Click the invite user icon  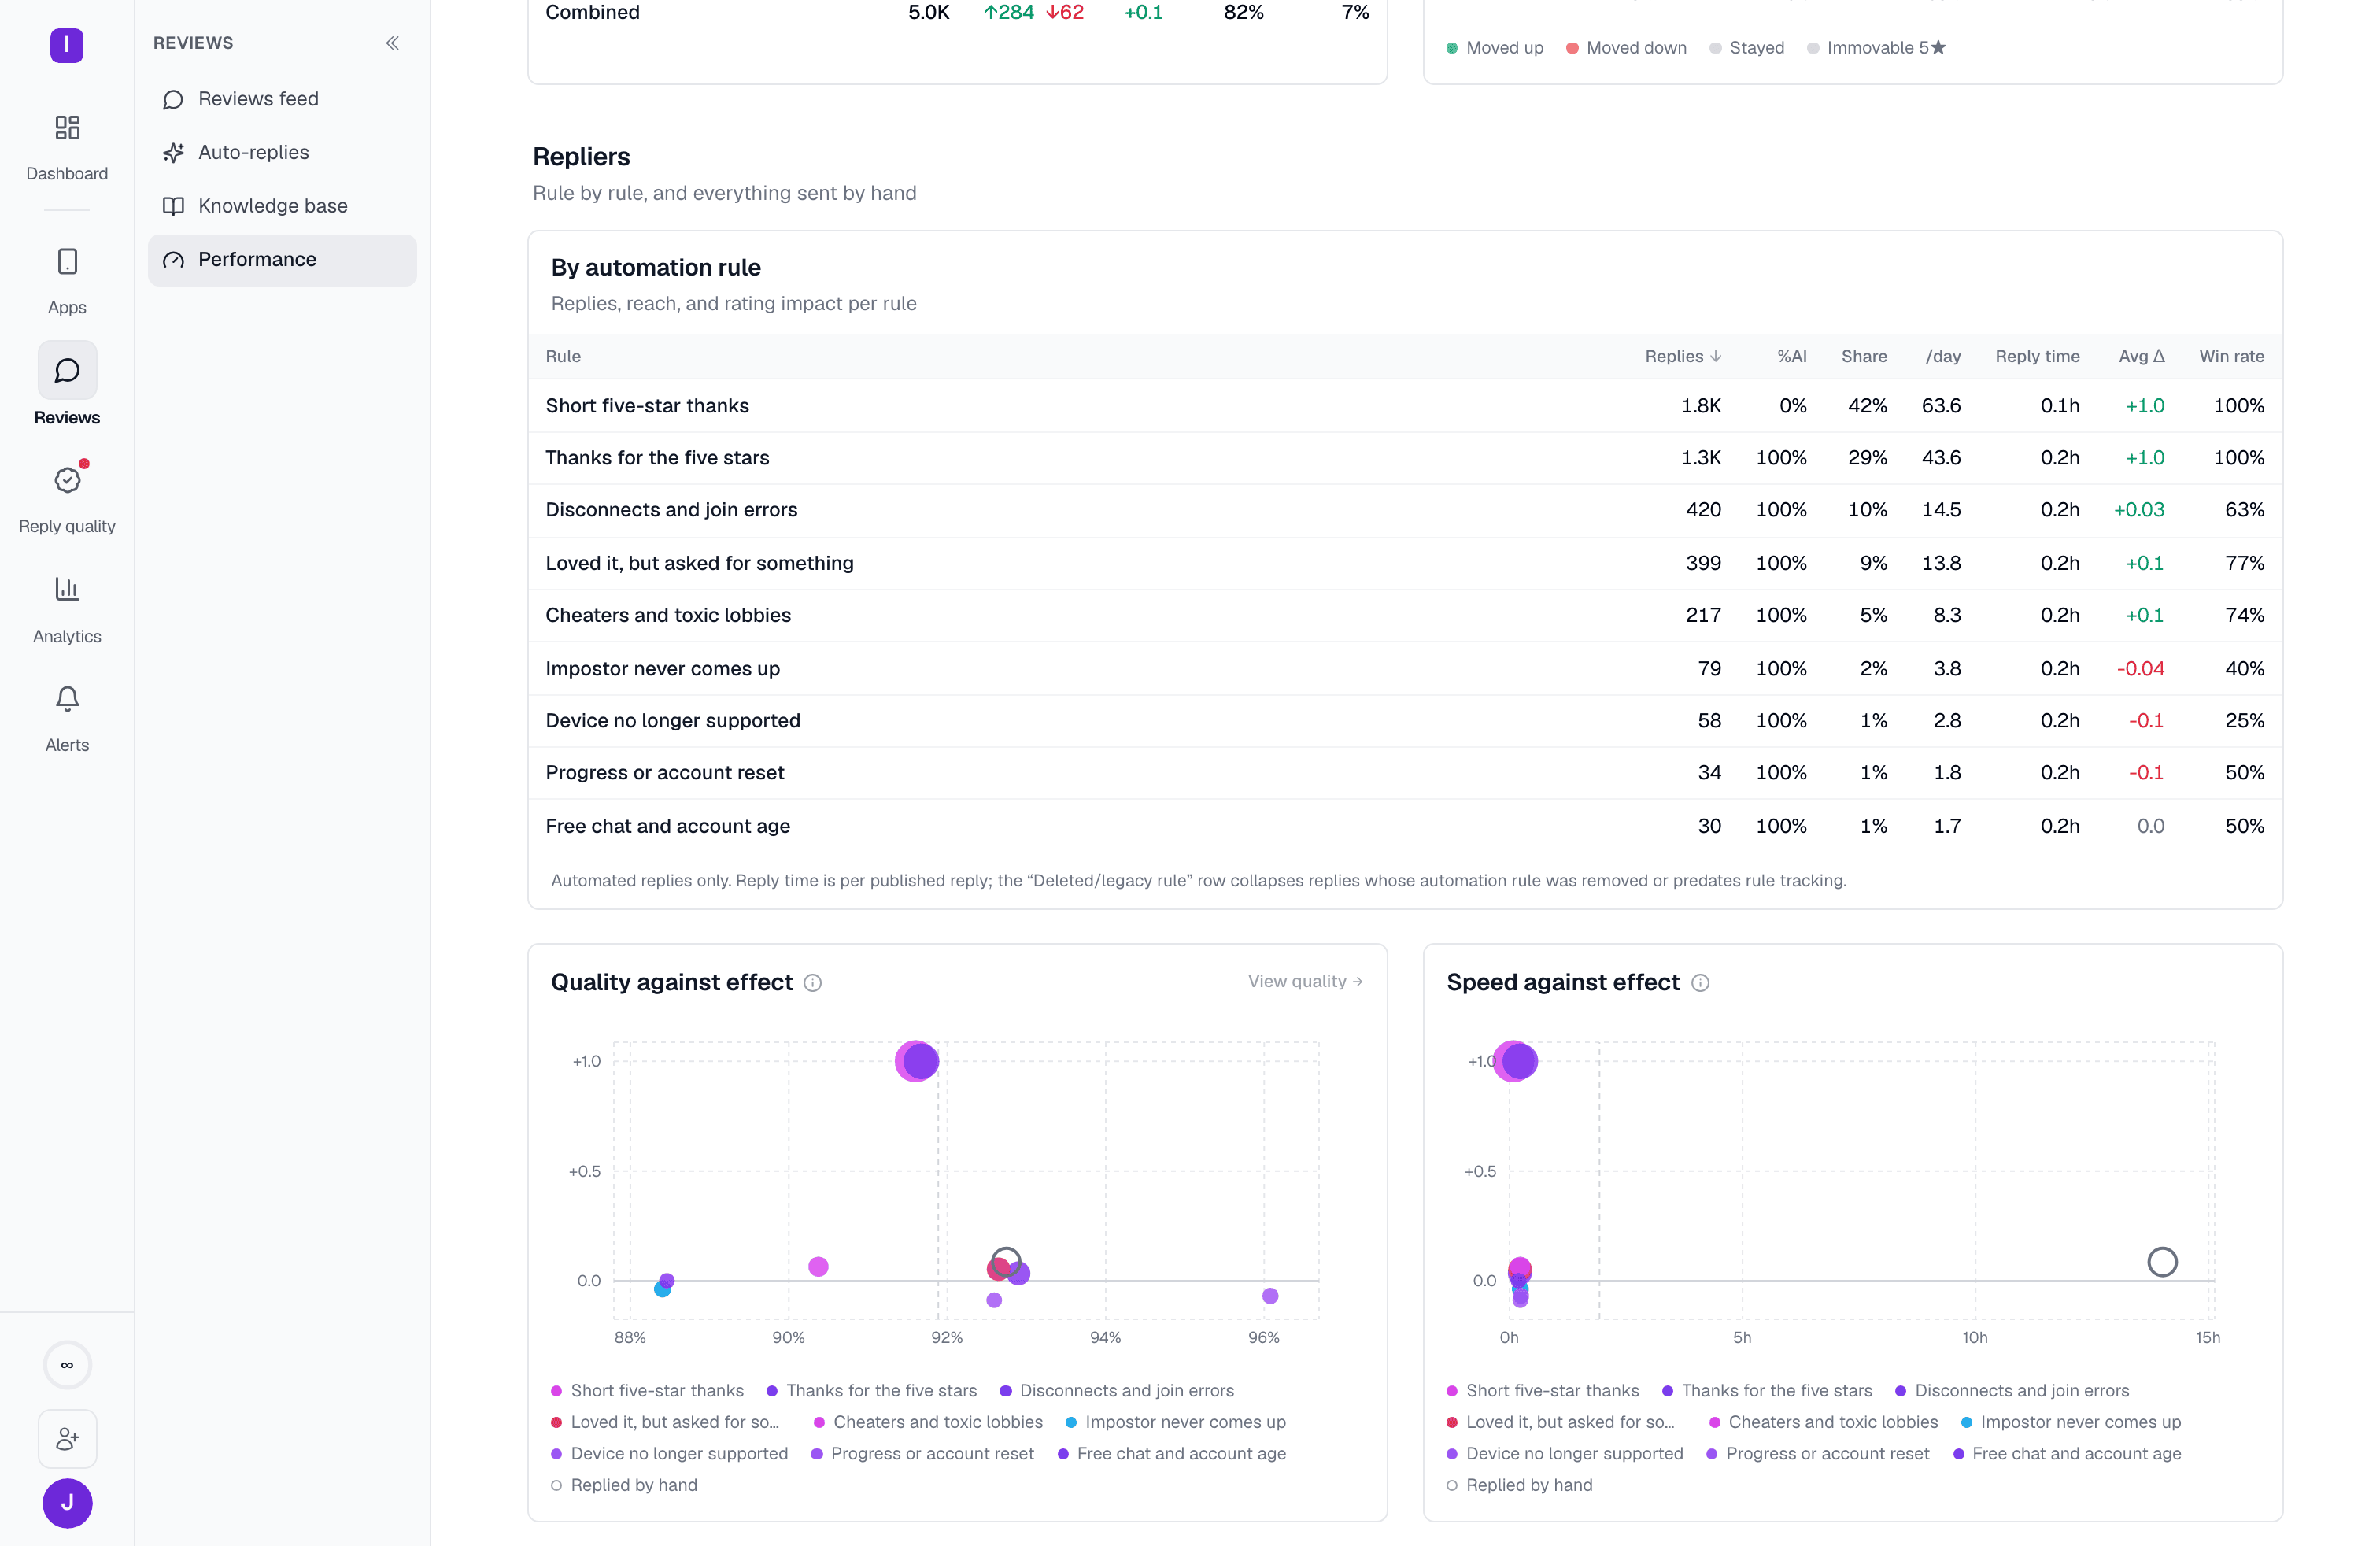(x=67, y=1439)
